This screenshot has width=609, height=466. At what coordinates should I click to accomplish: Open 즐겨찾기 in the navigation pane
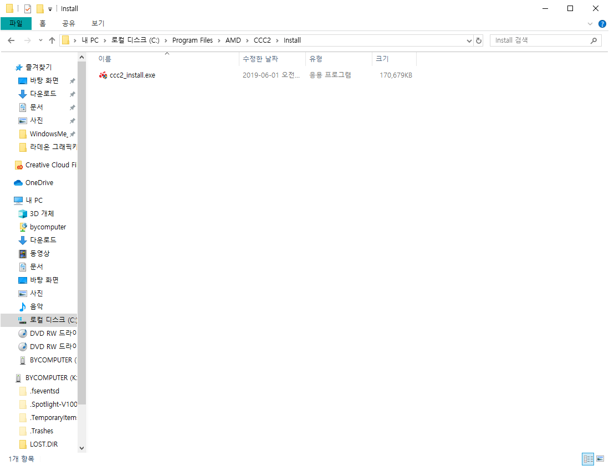pyautogui.click(x=38, y=68)
